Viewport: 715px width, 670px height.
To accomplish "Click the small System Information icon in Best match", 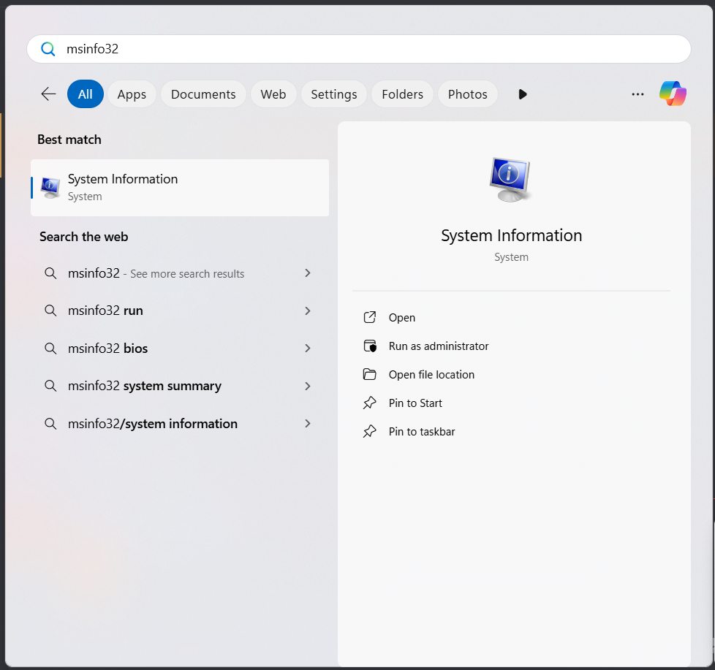I will [50, 188].
